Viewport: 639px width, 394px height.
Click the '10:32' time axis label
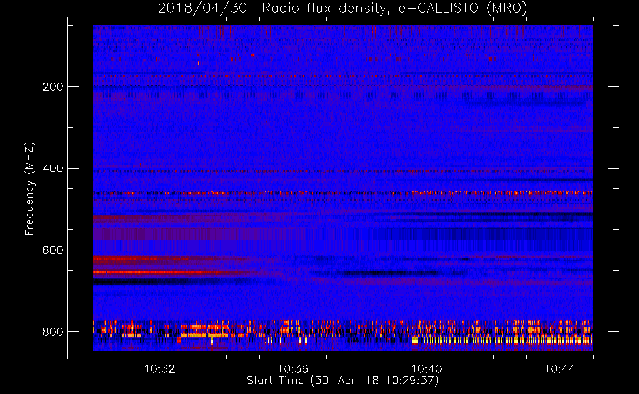pos(160,369)
